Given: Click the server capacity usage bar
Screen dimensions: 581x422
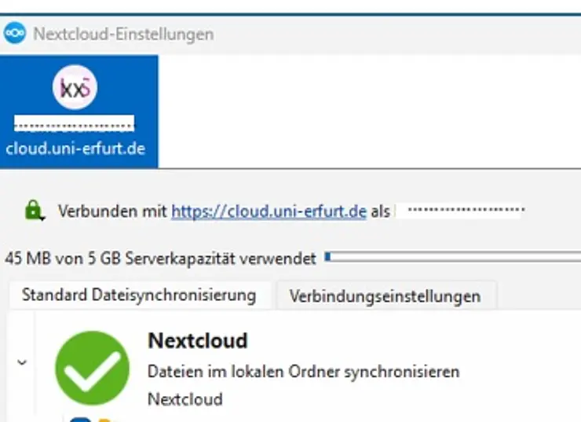Looking at the screenshot, I should pos(452,256).
